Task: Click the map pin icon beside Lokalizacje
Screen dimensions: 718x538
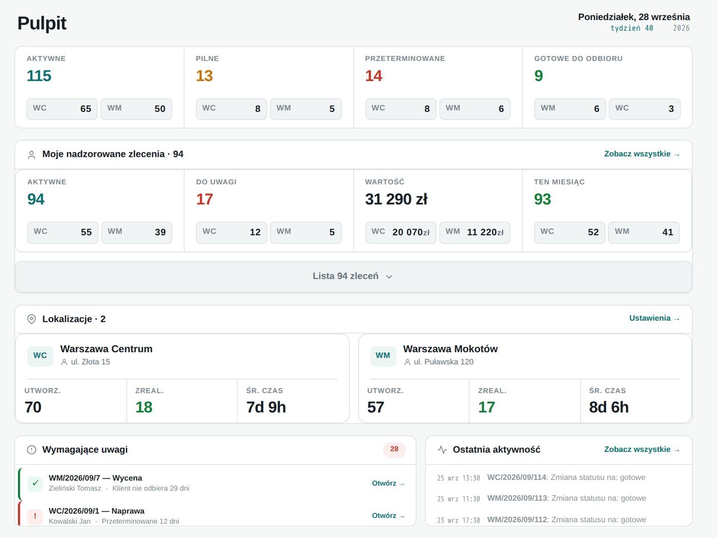Action: point(31,319)
